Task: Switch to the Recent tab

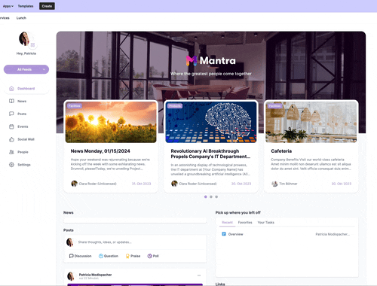Action: tap(228, 223)
